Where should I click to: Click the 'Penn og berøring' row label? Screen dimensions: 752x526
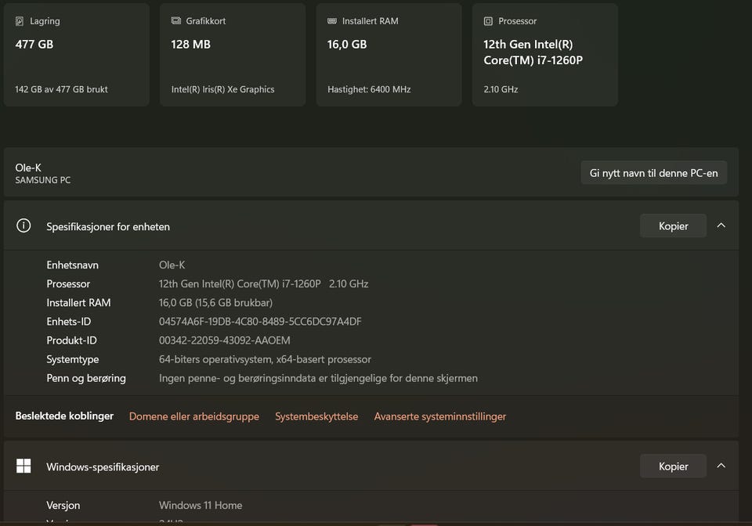(x=86, y=378)
